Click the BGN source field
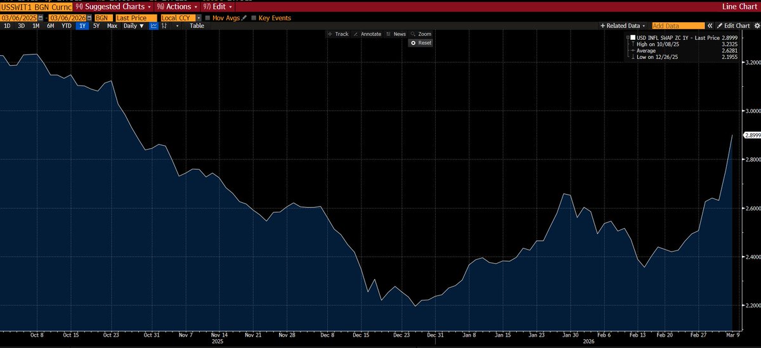The width and height of the screenshot is (761, 348). (103, 18)
